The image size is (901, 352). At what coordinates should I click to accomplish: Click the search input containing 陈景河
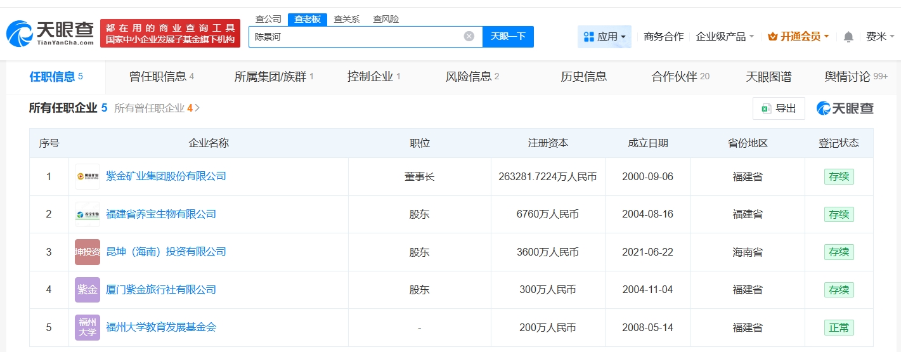(x=355, y=37)
